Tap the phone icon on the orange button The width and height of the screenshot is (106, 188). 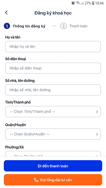point(36,180)
